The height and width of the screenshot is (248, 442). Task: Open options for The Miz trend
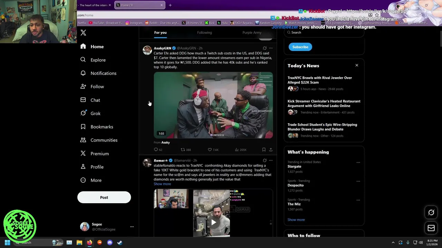tap(358, 200)
